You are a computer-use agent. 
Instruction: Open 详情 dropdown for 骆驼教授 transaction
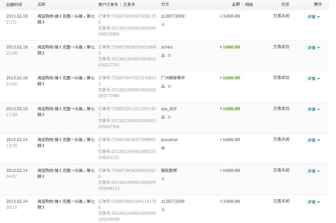tap(313, 171)
